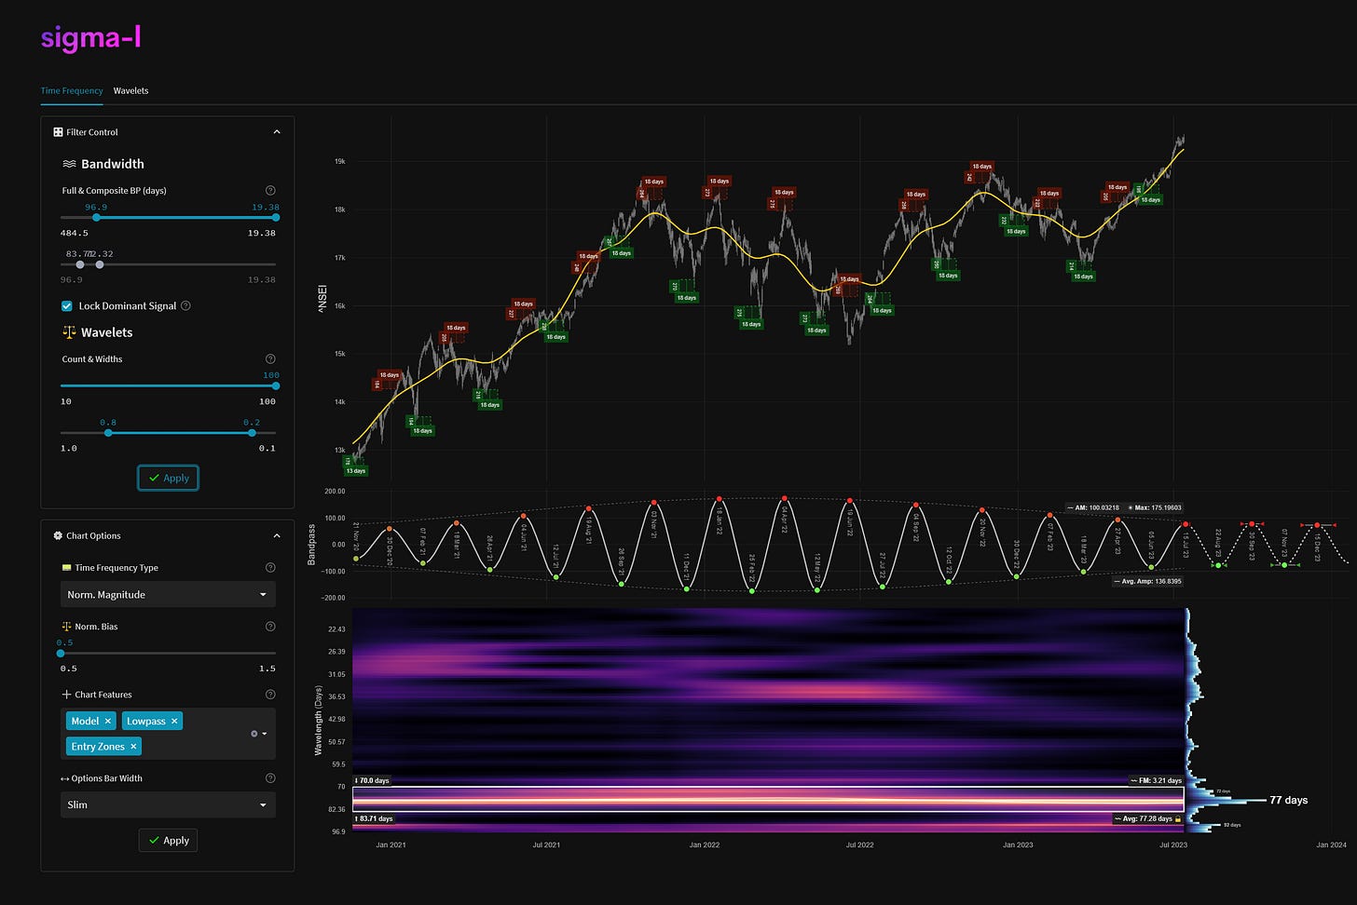
Task: Click the Chart Options gear icon
Action: pos(58,536)
